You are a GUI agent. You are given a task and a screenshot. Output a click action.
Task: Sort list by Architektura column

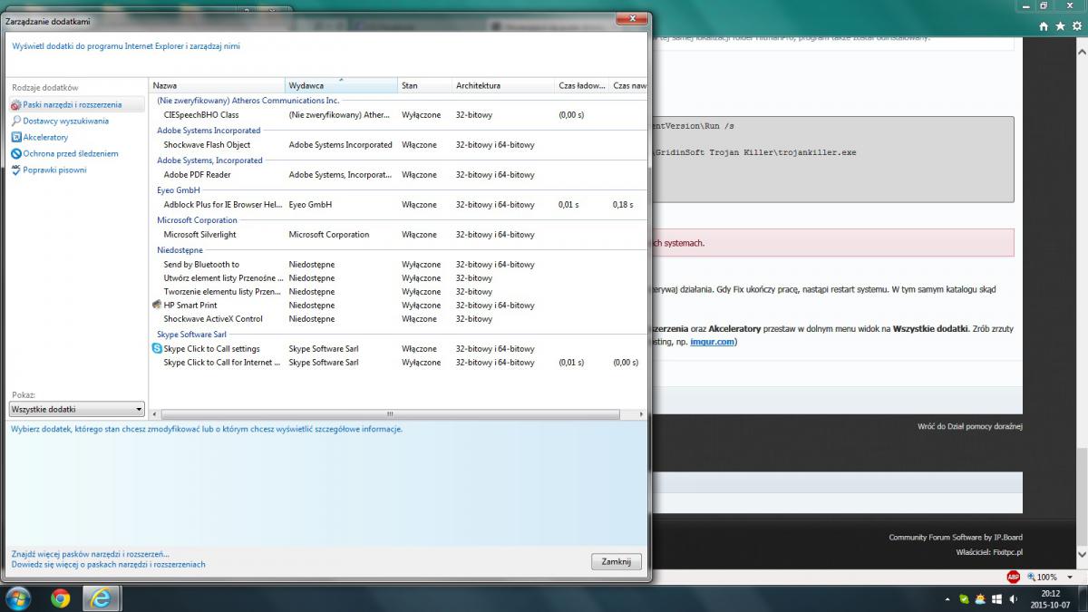pos(503,85)
